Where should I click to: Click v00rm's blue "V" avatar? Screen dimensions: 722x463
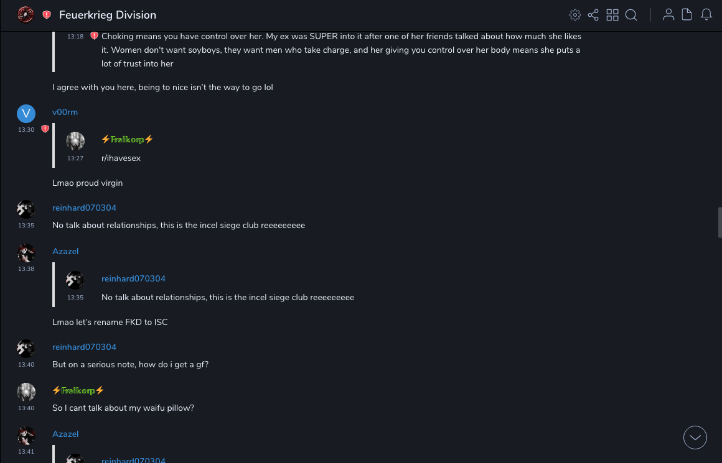pos(26,113)
